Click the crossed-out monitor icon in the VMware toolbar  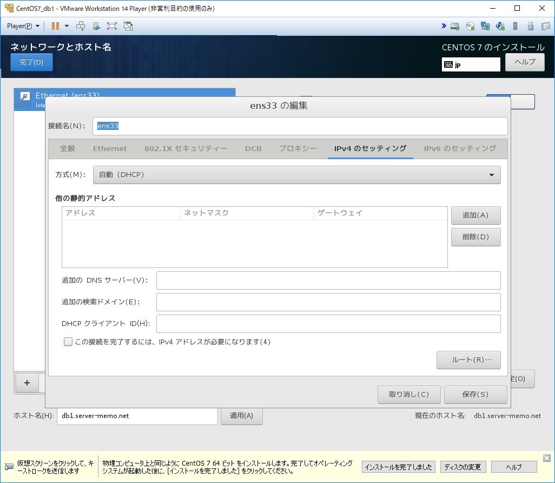128,26
